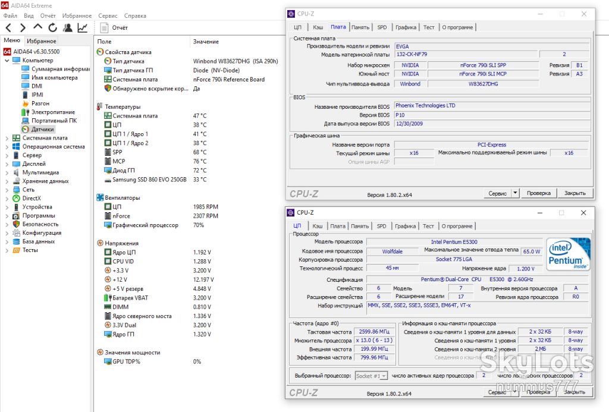Click Проверка button in upper CPU-Z window

tap(539, 193)
